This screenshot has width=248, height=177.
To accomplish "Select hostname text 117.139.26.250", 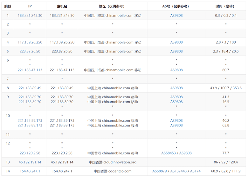I will [62, 42].
